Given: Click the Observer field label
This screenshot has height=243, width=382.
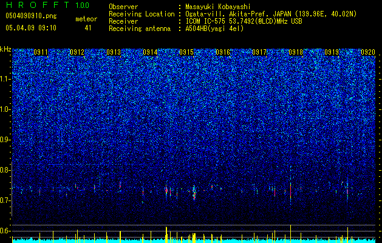Looking at the screenshot, I should (x=123, y=7).
